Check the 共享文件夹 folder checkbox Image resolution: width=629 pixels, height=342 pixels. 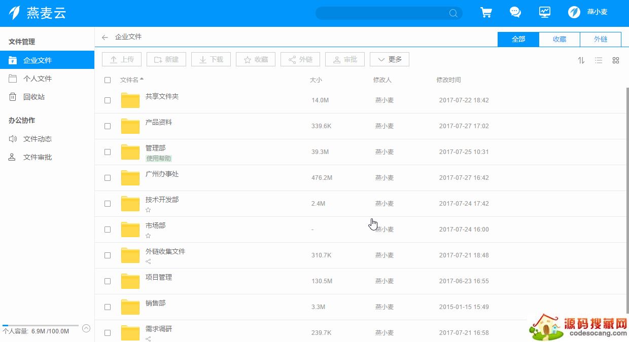click(108, 100)
